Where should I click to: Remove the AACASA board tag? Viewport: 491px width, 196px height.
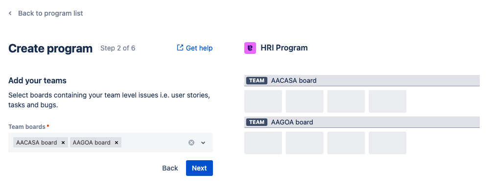(x=64, y=143)
